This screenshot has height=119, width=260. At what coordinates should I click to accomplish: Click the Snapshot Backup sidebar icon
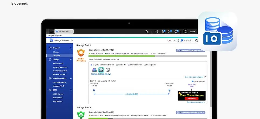click(x=50, y=78)
